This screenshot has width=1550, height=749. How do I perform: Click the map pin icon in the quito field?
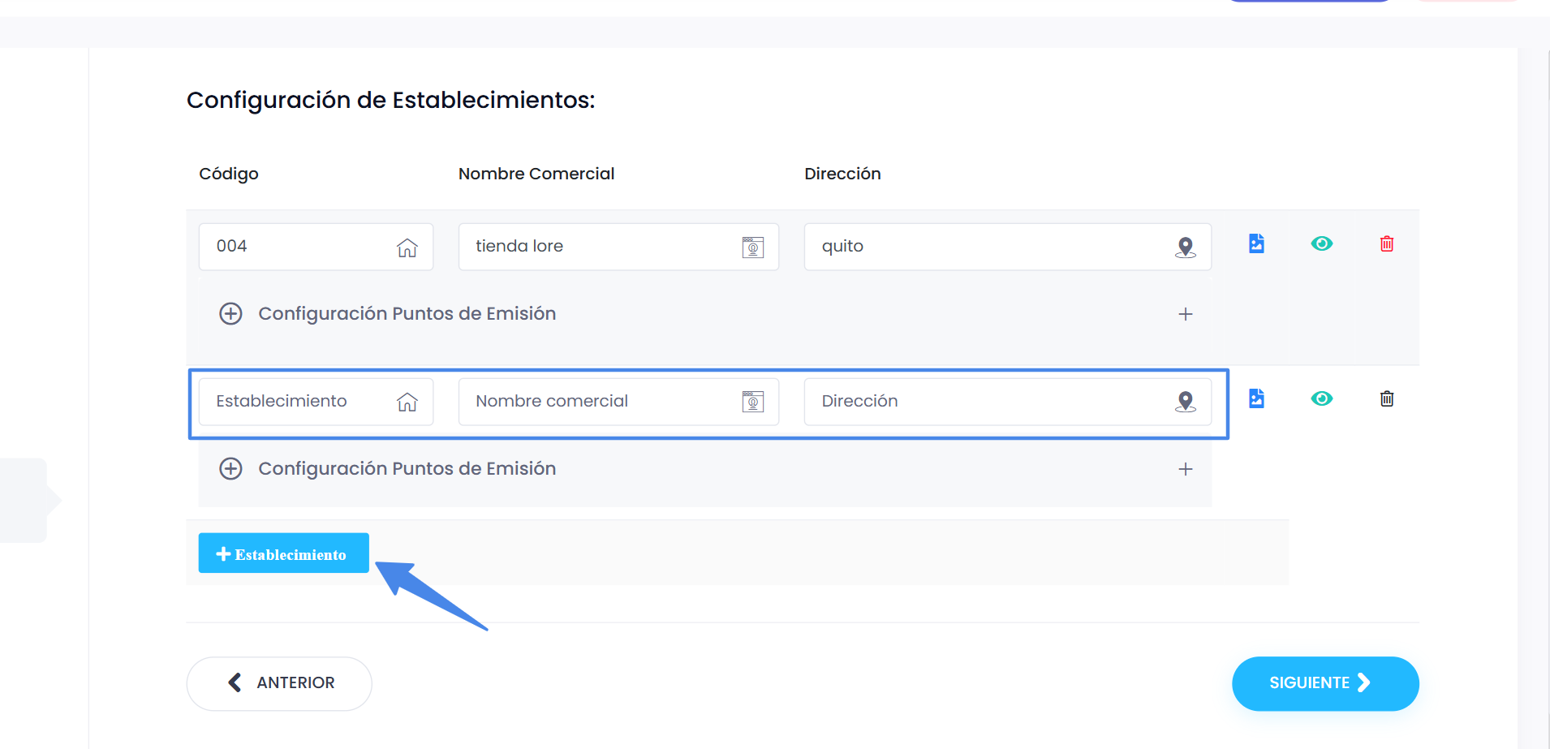click(x=1186, y=248)
